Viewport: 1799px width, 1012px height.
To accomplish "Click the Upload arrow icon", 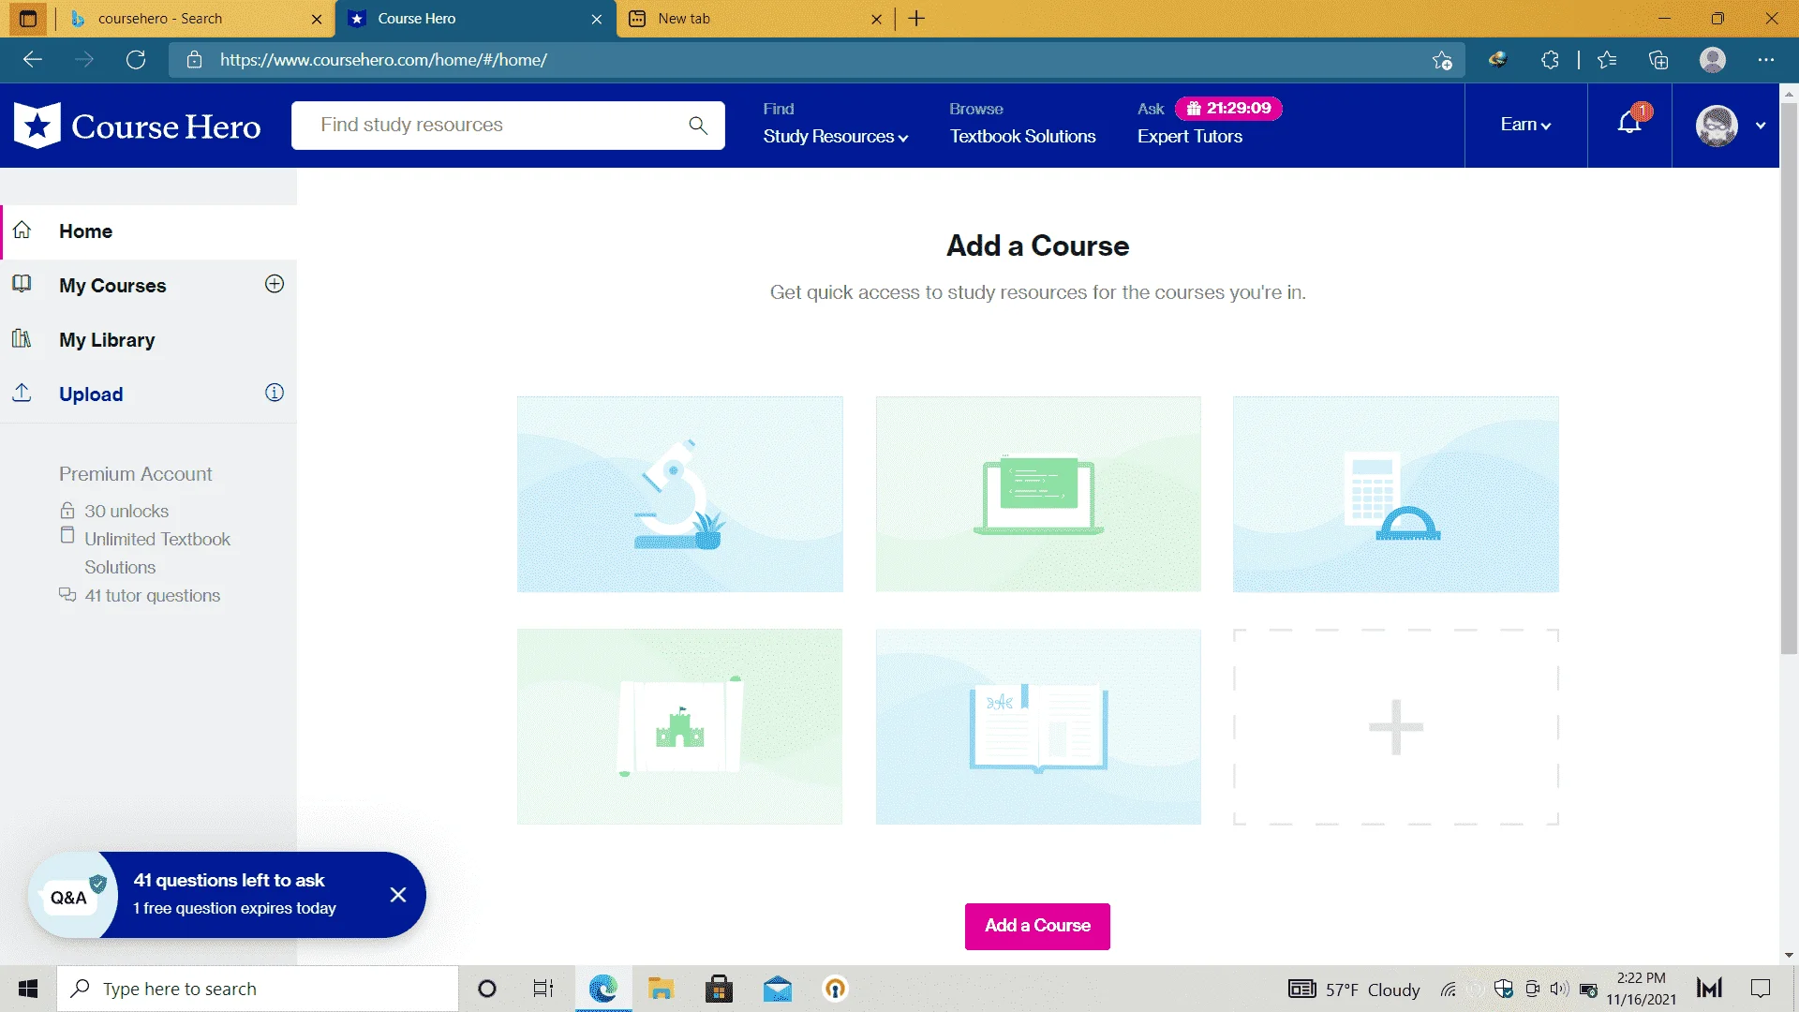I will (x=22, y=393).
